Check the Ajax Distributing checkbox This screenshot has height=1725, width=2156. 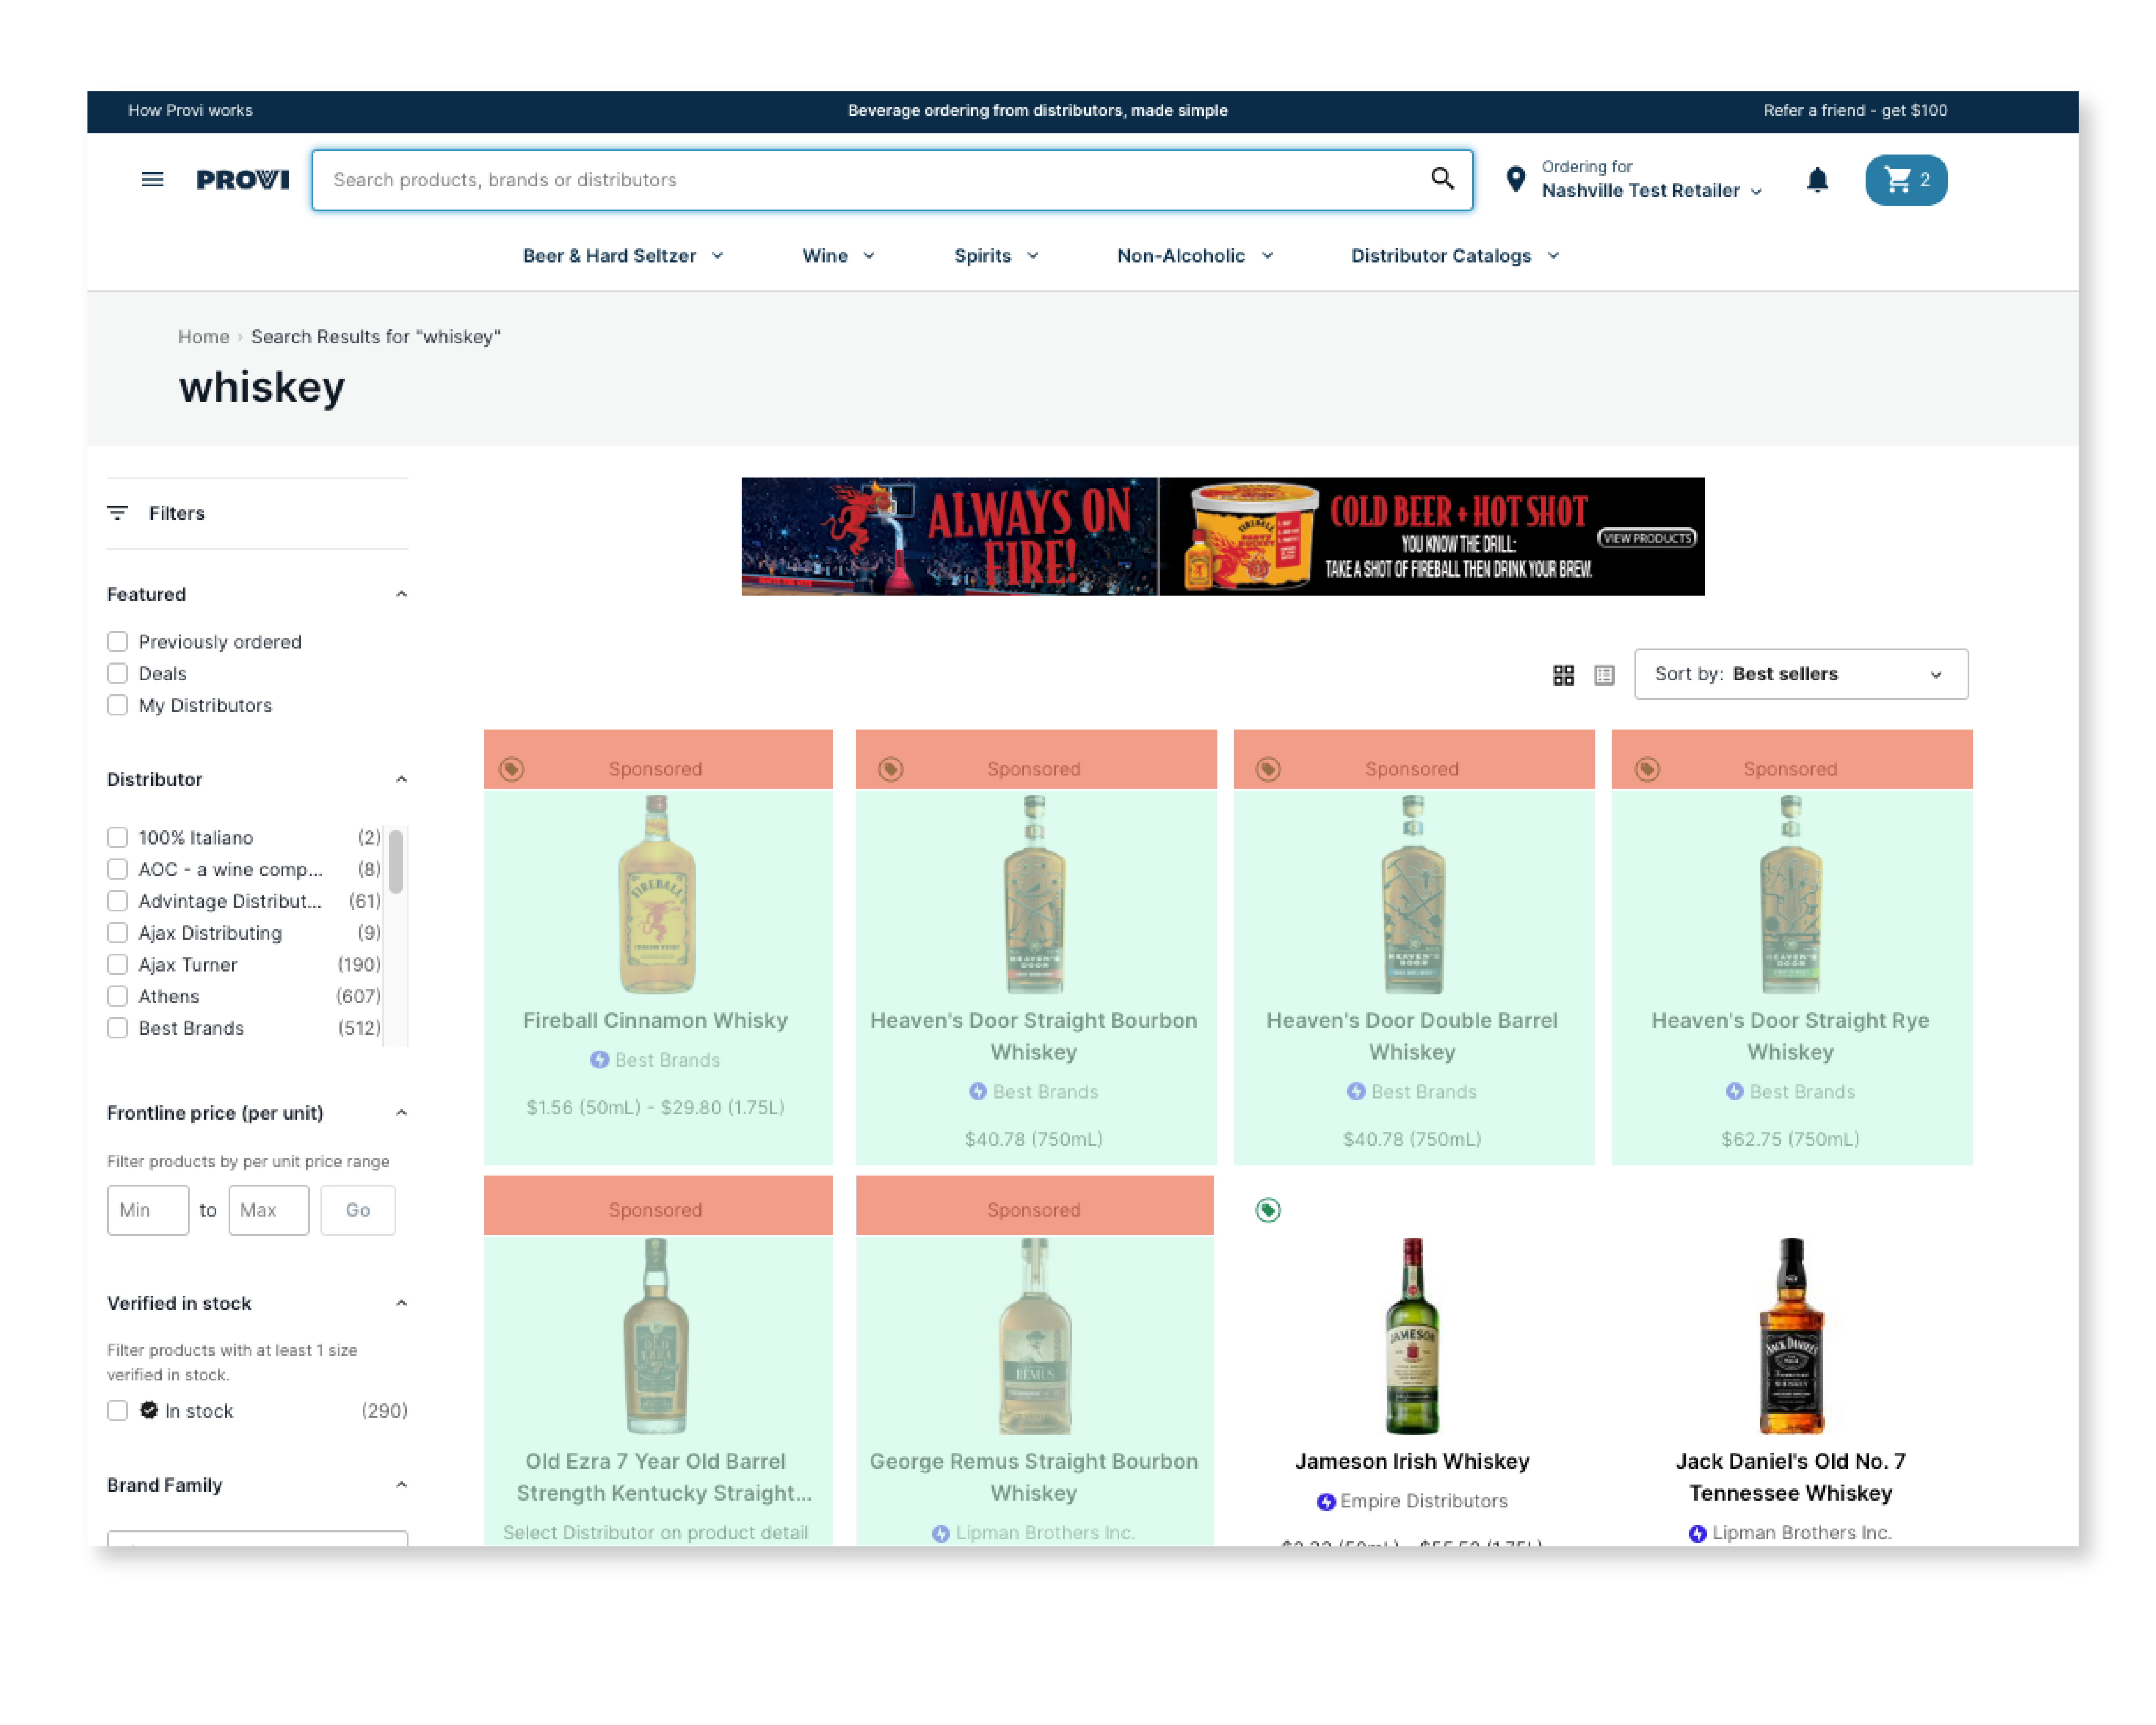click(x=117, y=932)
